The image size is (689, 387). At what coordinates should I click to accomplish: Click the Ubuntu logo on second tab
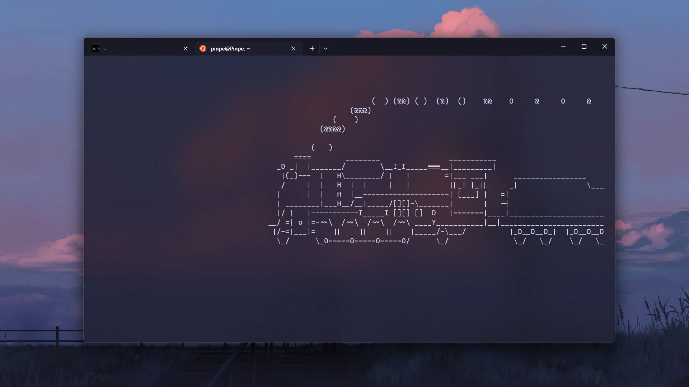pos(203,48)
